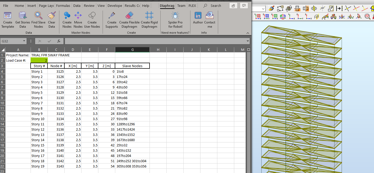The height and width of the screenshot is (173, 374).
Task: Click the vertical scrollbar up arrow
Action: pyautogui.click(x=248, y=50)
